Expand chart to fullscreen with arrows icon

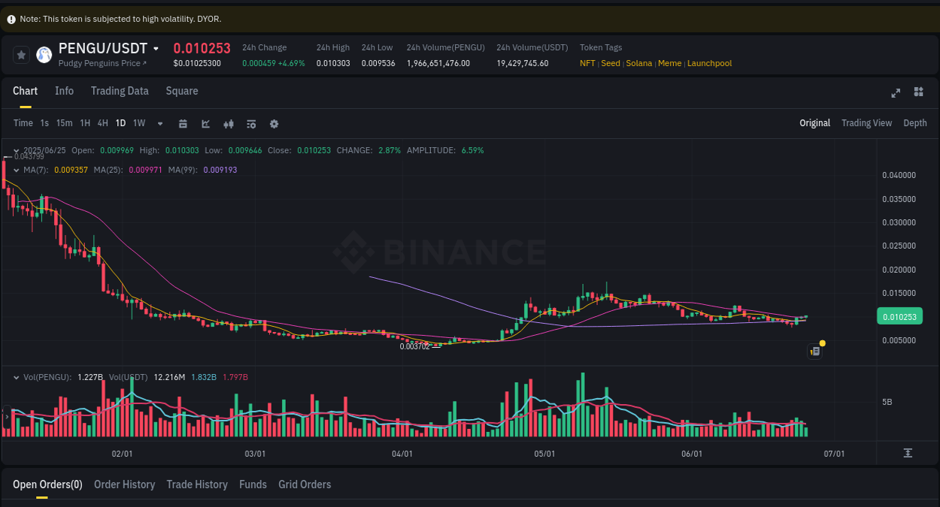pos(896,92)
